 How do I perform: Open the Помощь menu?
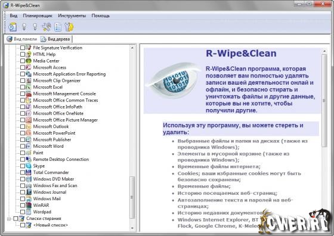pos(101,15)
